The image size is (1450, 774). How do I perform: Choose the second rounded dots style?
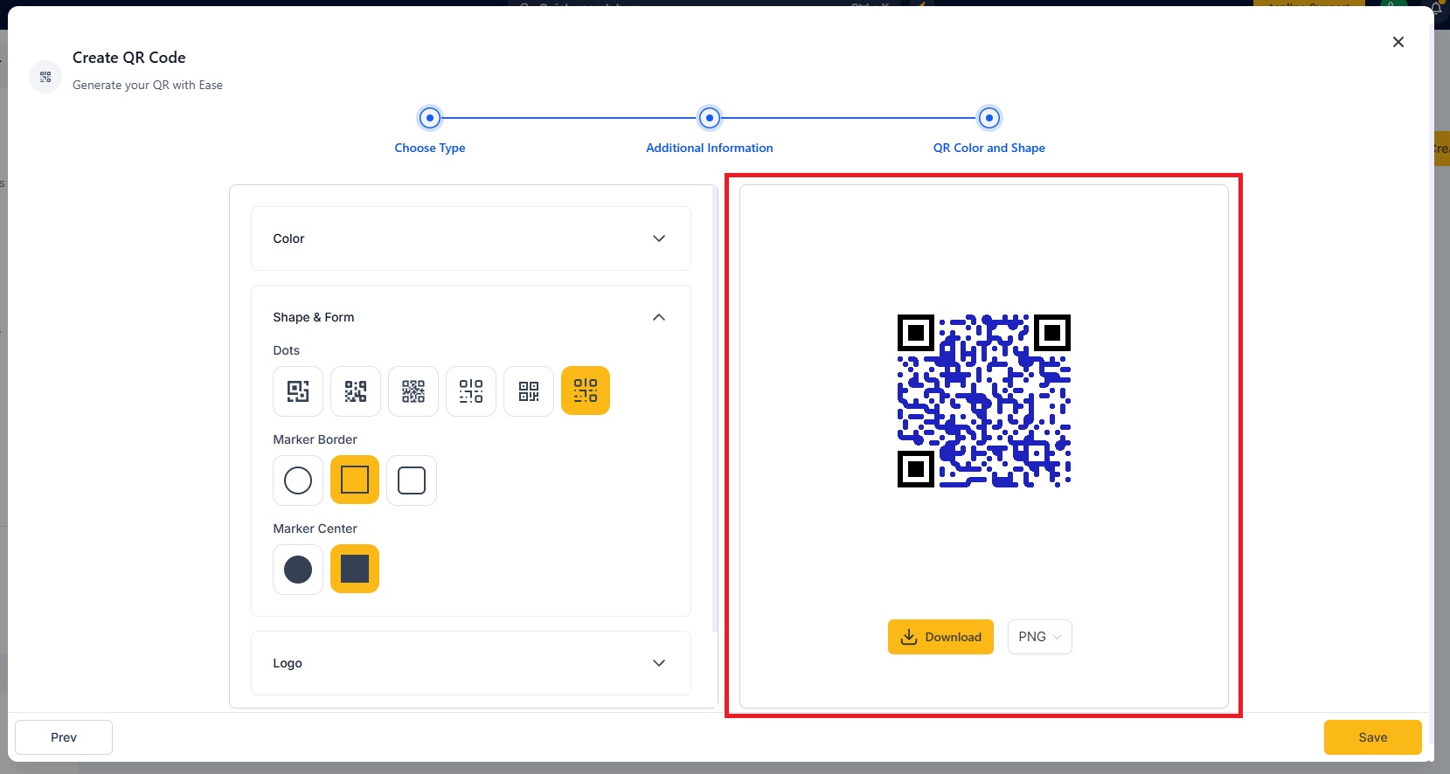(356, 391)
